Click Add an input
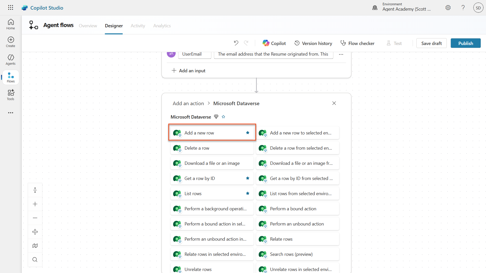 pyautogui.click(x=189, y=71)
